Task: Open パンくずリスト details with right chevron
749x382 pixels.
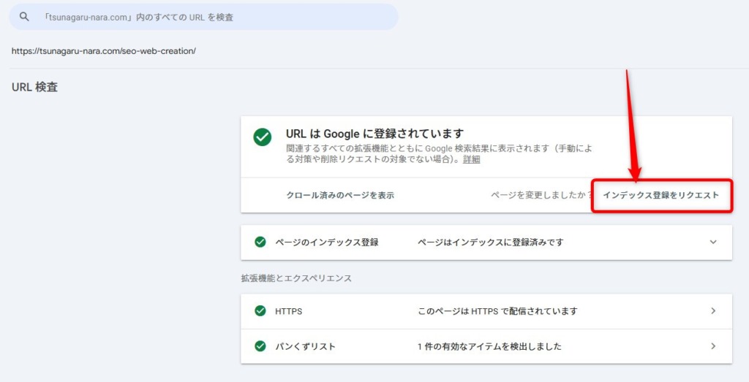Action: point(713,346)
